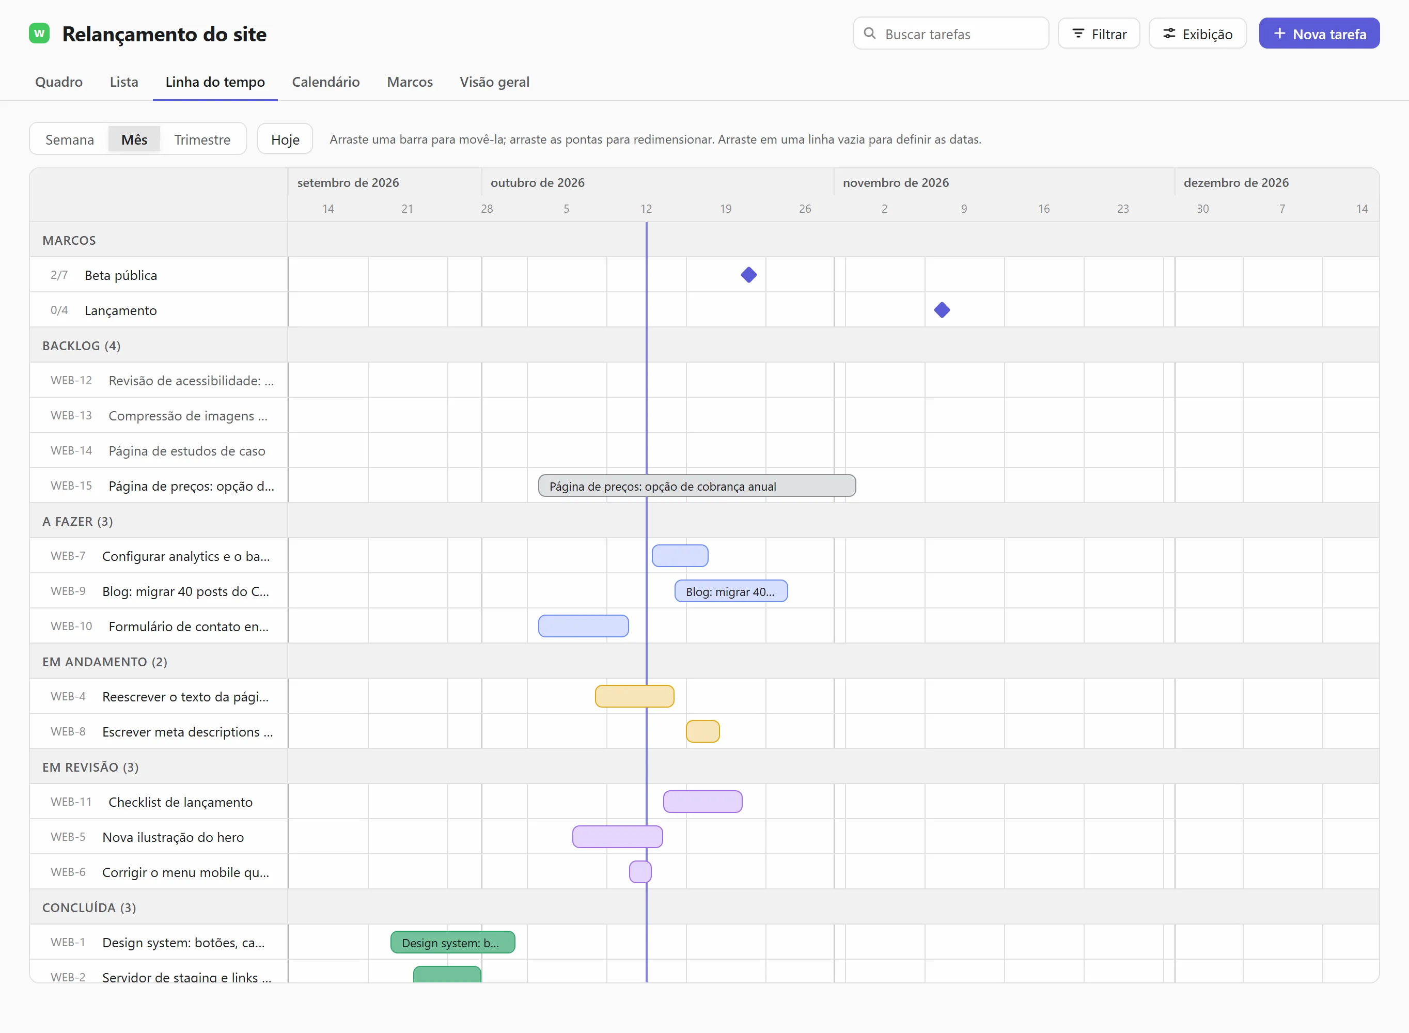Set timeline zoom to Trimestre
The width and height of the screenshot is (1409, 1033).
(x=202, y=139)
